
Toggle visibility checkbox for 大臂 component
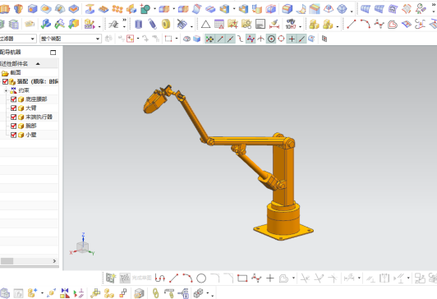coord(13,108)
